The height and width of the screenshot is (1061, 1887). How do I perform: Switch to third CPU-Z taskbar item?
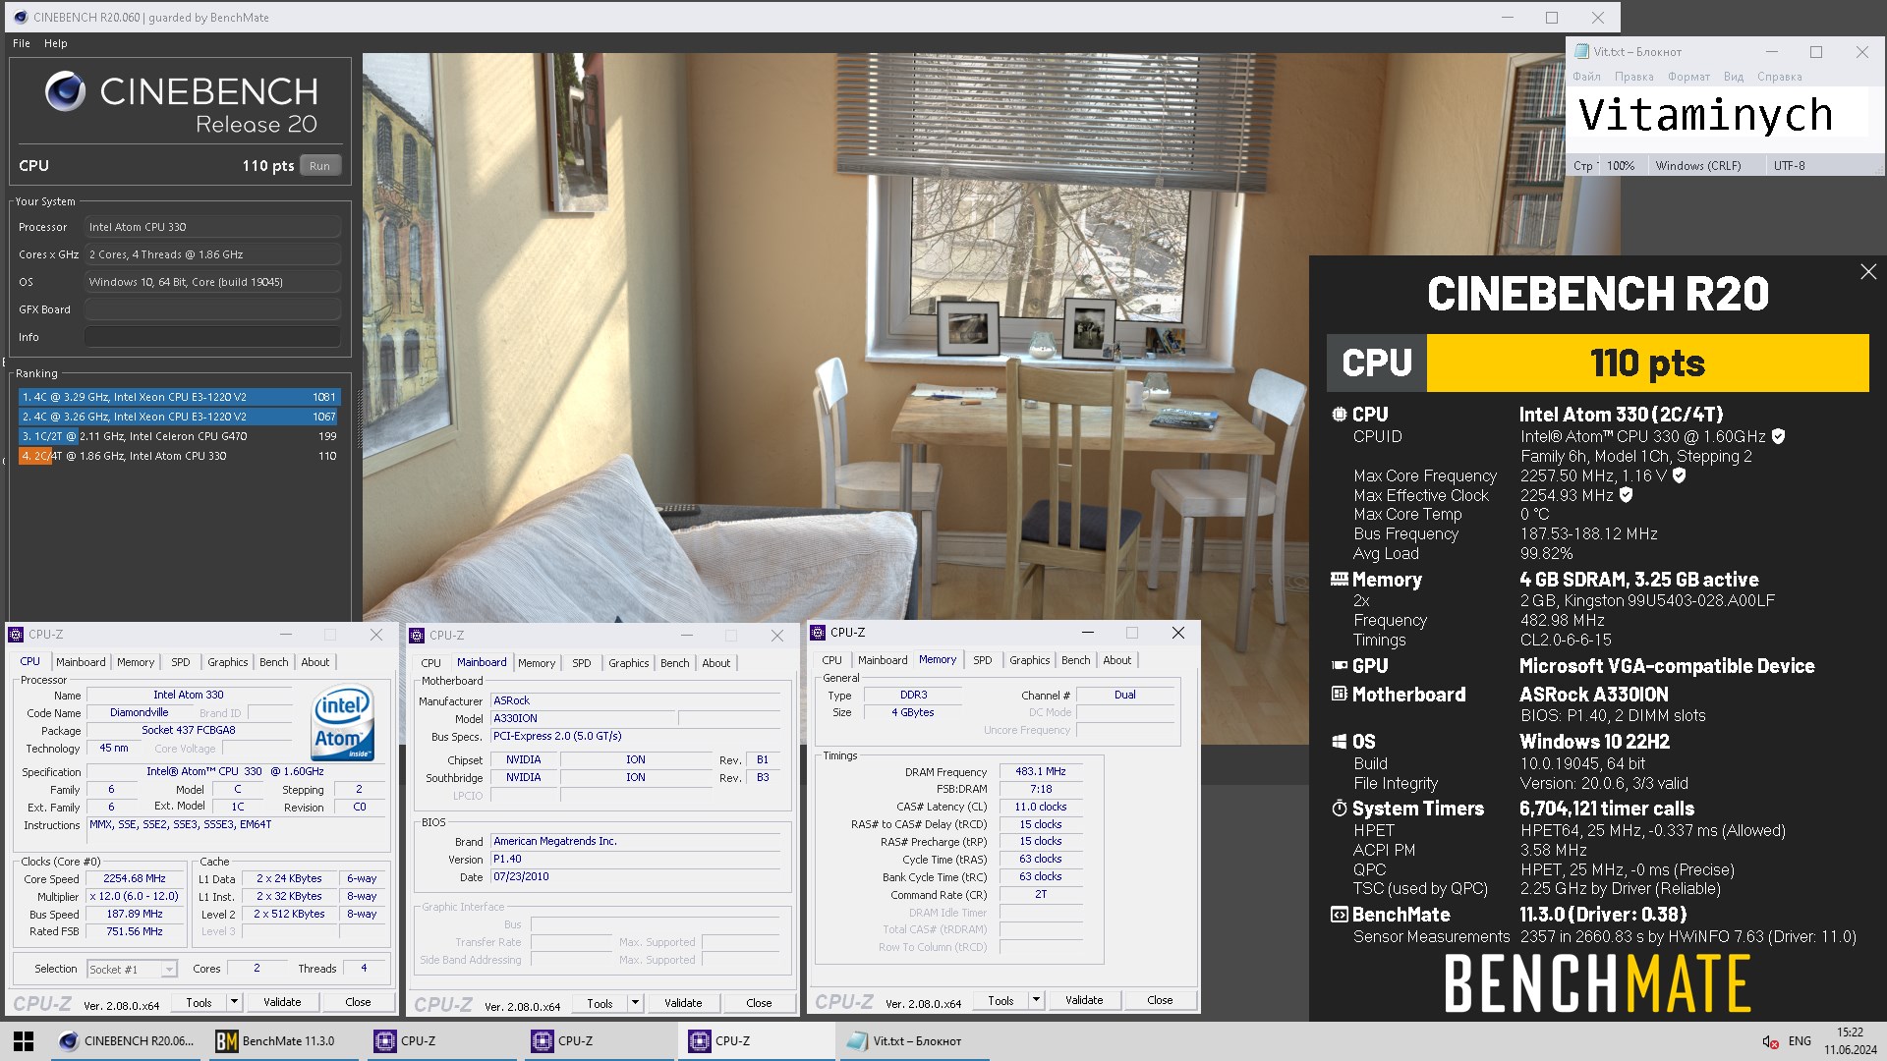coord(755,1041)
